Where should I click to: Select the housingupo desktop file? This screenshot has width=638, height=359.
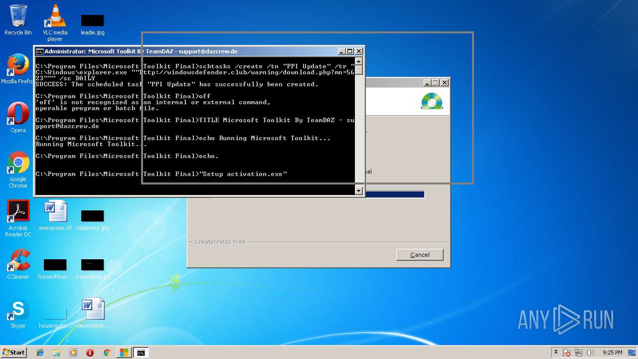pyautogui.click(x=55, y=317)
